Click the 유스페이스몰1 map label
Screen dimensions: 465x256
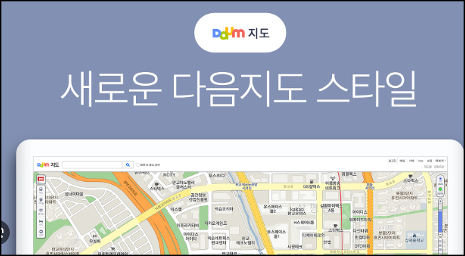pyautogui.click(x=276, y=234)
